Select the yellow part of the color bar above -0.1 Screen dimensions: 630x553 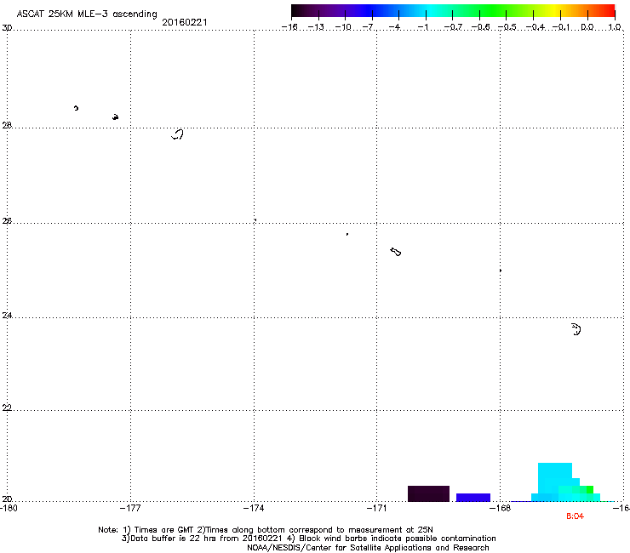pyautogui.click(x=558, y=11)
